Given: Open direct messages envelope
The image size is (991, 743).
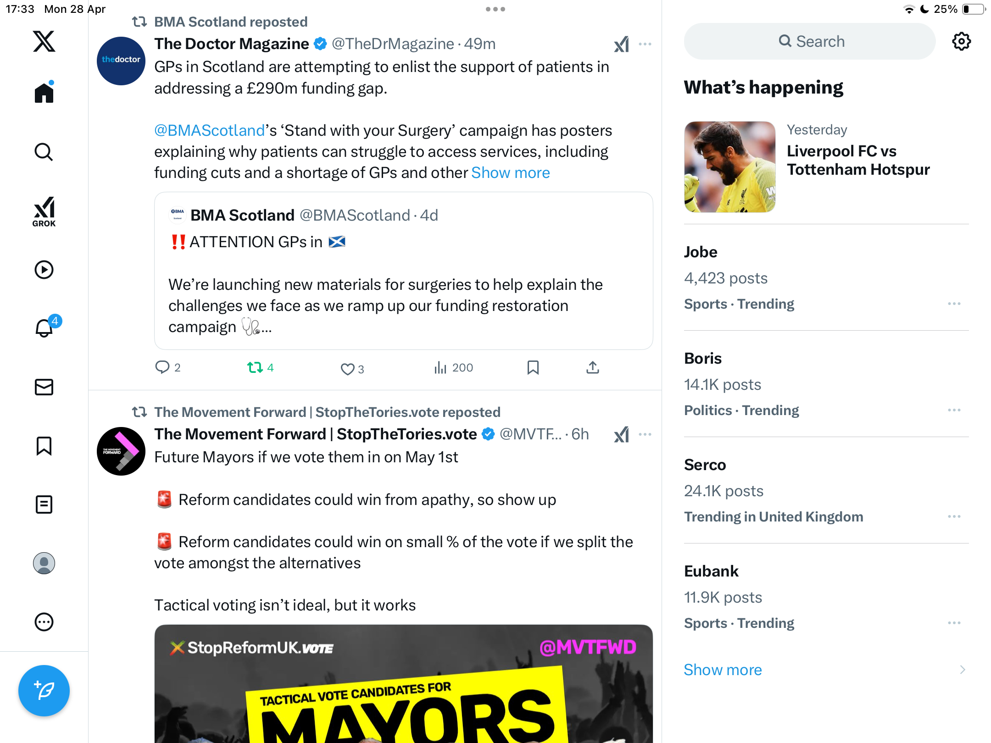Looking at the screenshot, I should pos(44,387).
